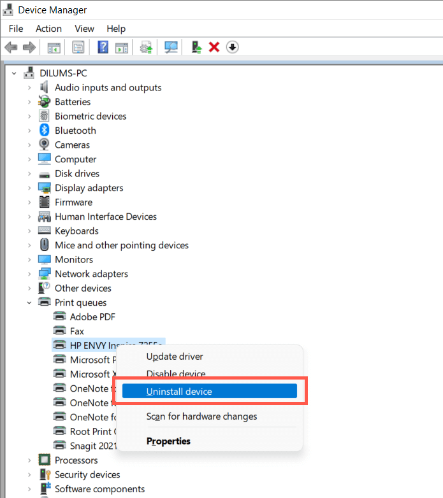Viewport: 443px width, 498px height.
Task: Click Scan for hardware changes toolbar icon
Action: click(x=171, y=48)
